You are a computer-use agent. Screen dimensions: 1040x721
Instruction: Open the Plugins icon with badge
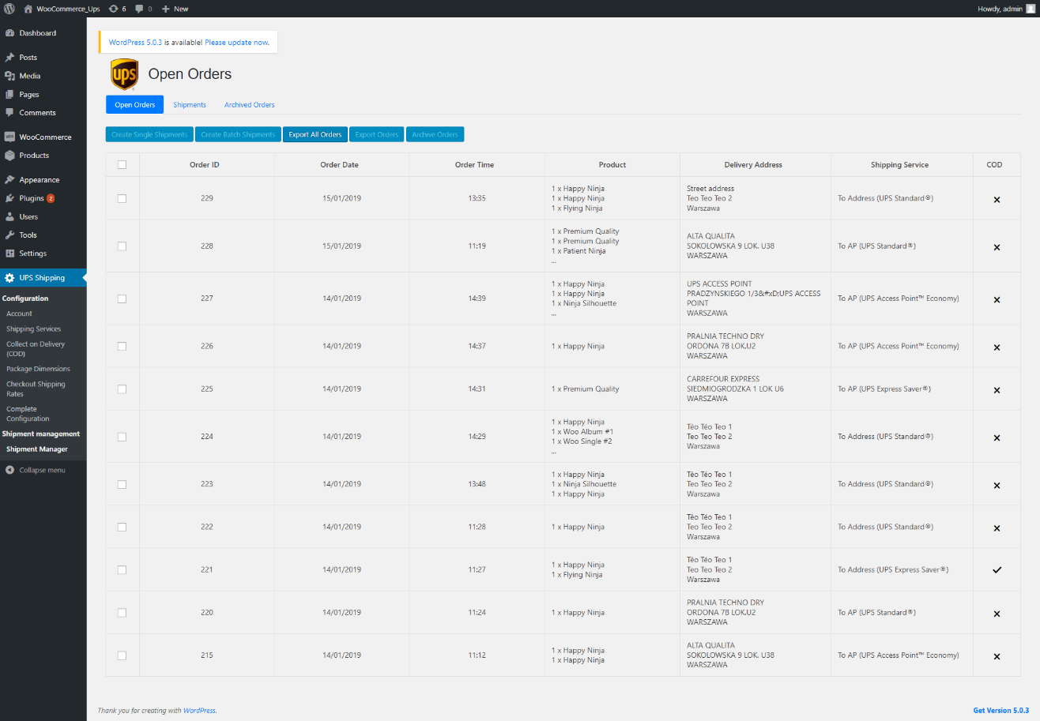coord(9,198)
